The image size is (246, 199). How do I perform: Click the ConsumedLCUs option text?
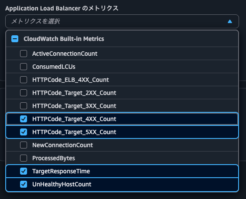pos(54,67)
